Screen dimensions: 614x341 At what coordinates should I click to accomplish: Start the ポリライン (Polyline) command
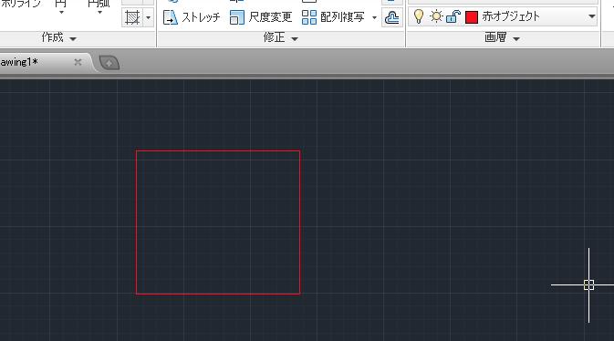[21, 4]
